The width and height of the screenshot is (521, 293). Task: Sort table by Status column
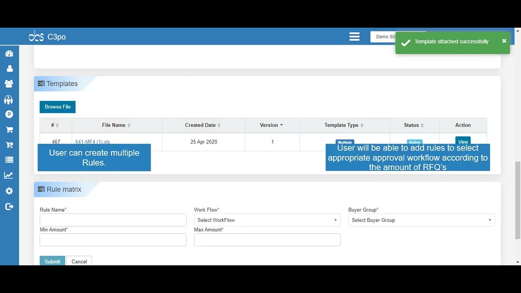click(x=414, y=125)
